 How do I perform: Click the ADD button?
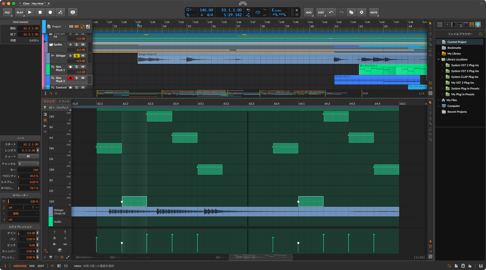[x=308, y=12]
